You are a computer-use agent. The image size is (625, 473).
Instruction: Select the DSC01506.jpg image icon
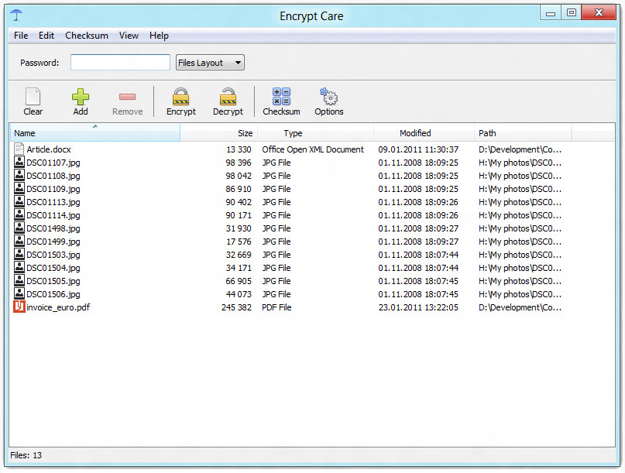pos(19,293)
